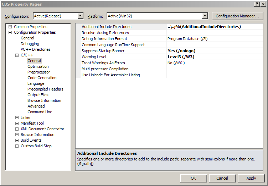Open the Precompiled Headers page
The height and width of the screenshot is (186, 268).
(45, 89)
